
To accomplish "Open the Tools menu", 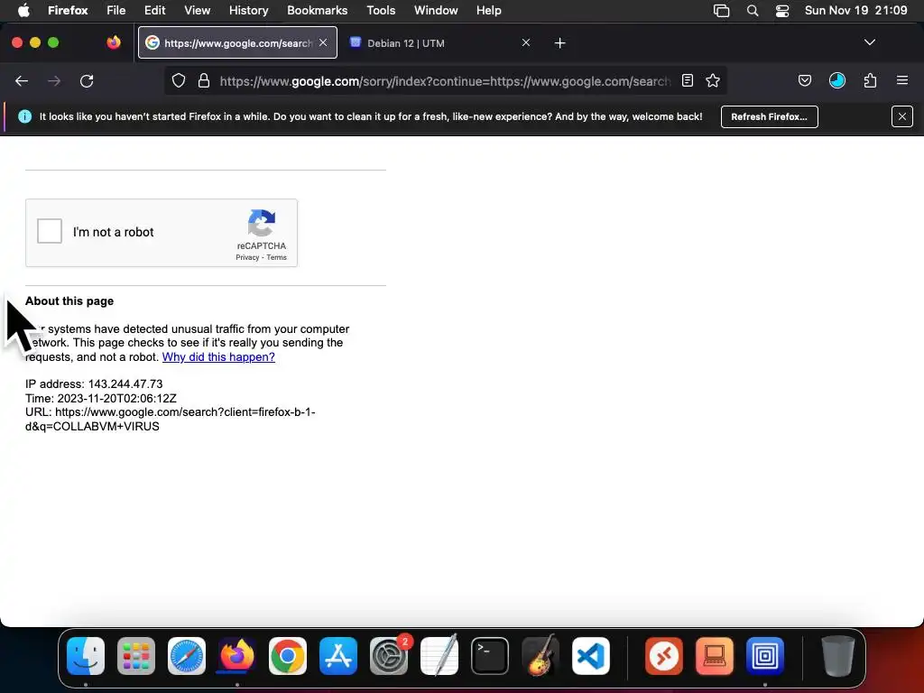I will click(x=381, y=11).
